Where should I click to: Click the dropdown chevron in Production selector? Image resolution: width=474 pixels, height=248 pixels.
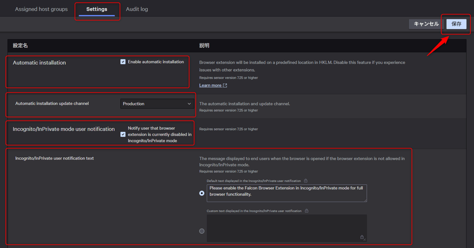click(x=189, y=103)
